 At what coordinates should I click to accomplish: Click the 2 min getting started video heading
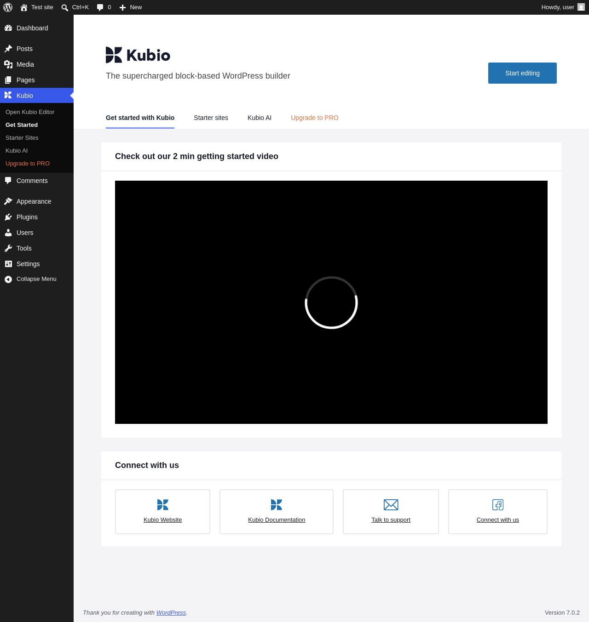[196, 156]
